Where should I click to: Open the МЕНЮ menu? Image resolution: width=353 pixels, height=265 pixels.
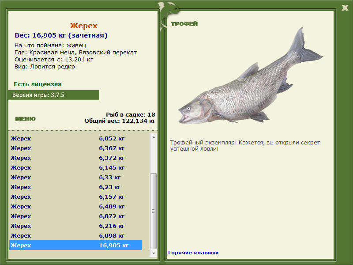click(x=25, y=119)
